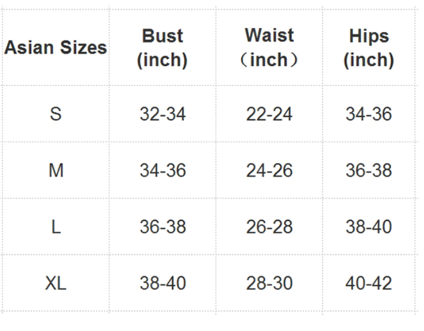The height and width of the screenshot is (331, 424).
Task: Click the Bust (inch) column header
Action: (x=162, y=48)
